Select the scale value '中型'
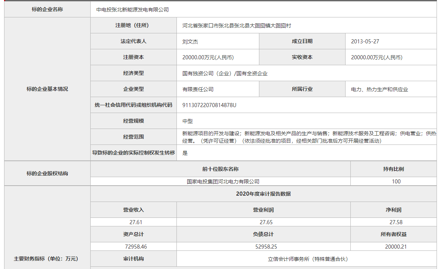This screenshot has height=269, width=441. (x=188, y=121)
